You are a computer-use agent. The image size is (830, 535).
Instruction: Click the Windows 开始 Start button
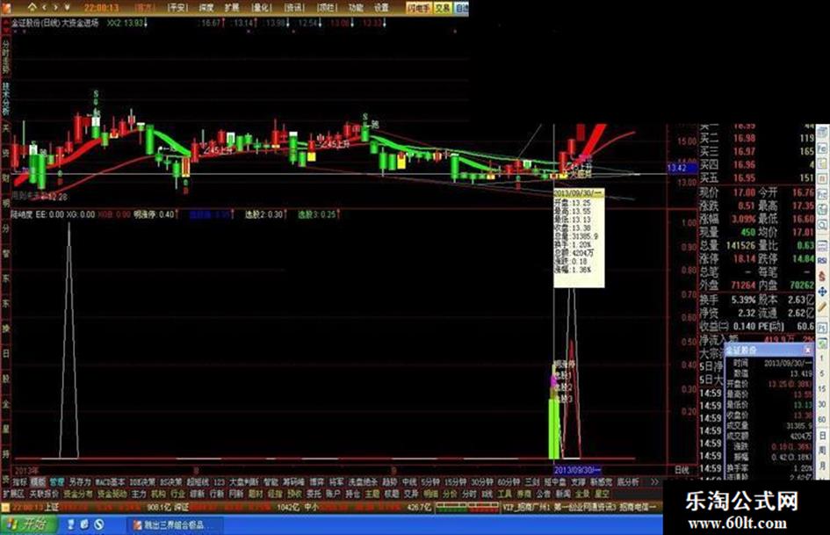tap(29, 525)
